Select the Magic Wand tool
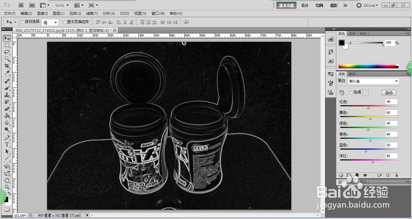 tap(7, 59)
